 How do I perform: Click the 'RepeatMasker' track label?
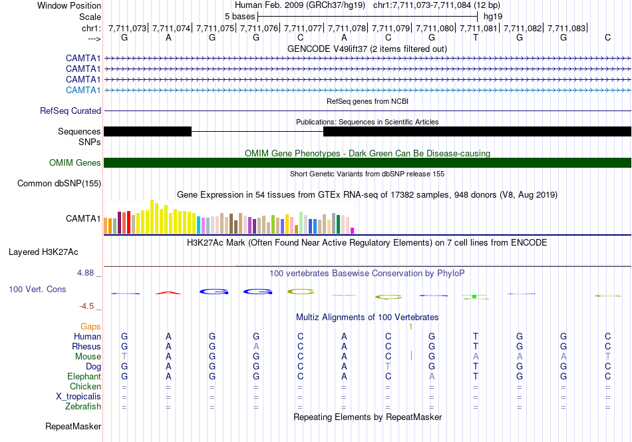point(73,426)
